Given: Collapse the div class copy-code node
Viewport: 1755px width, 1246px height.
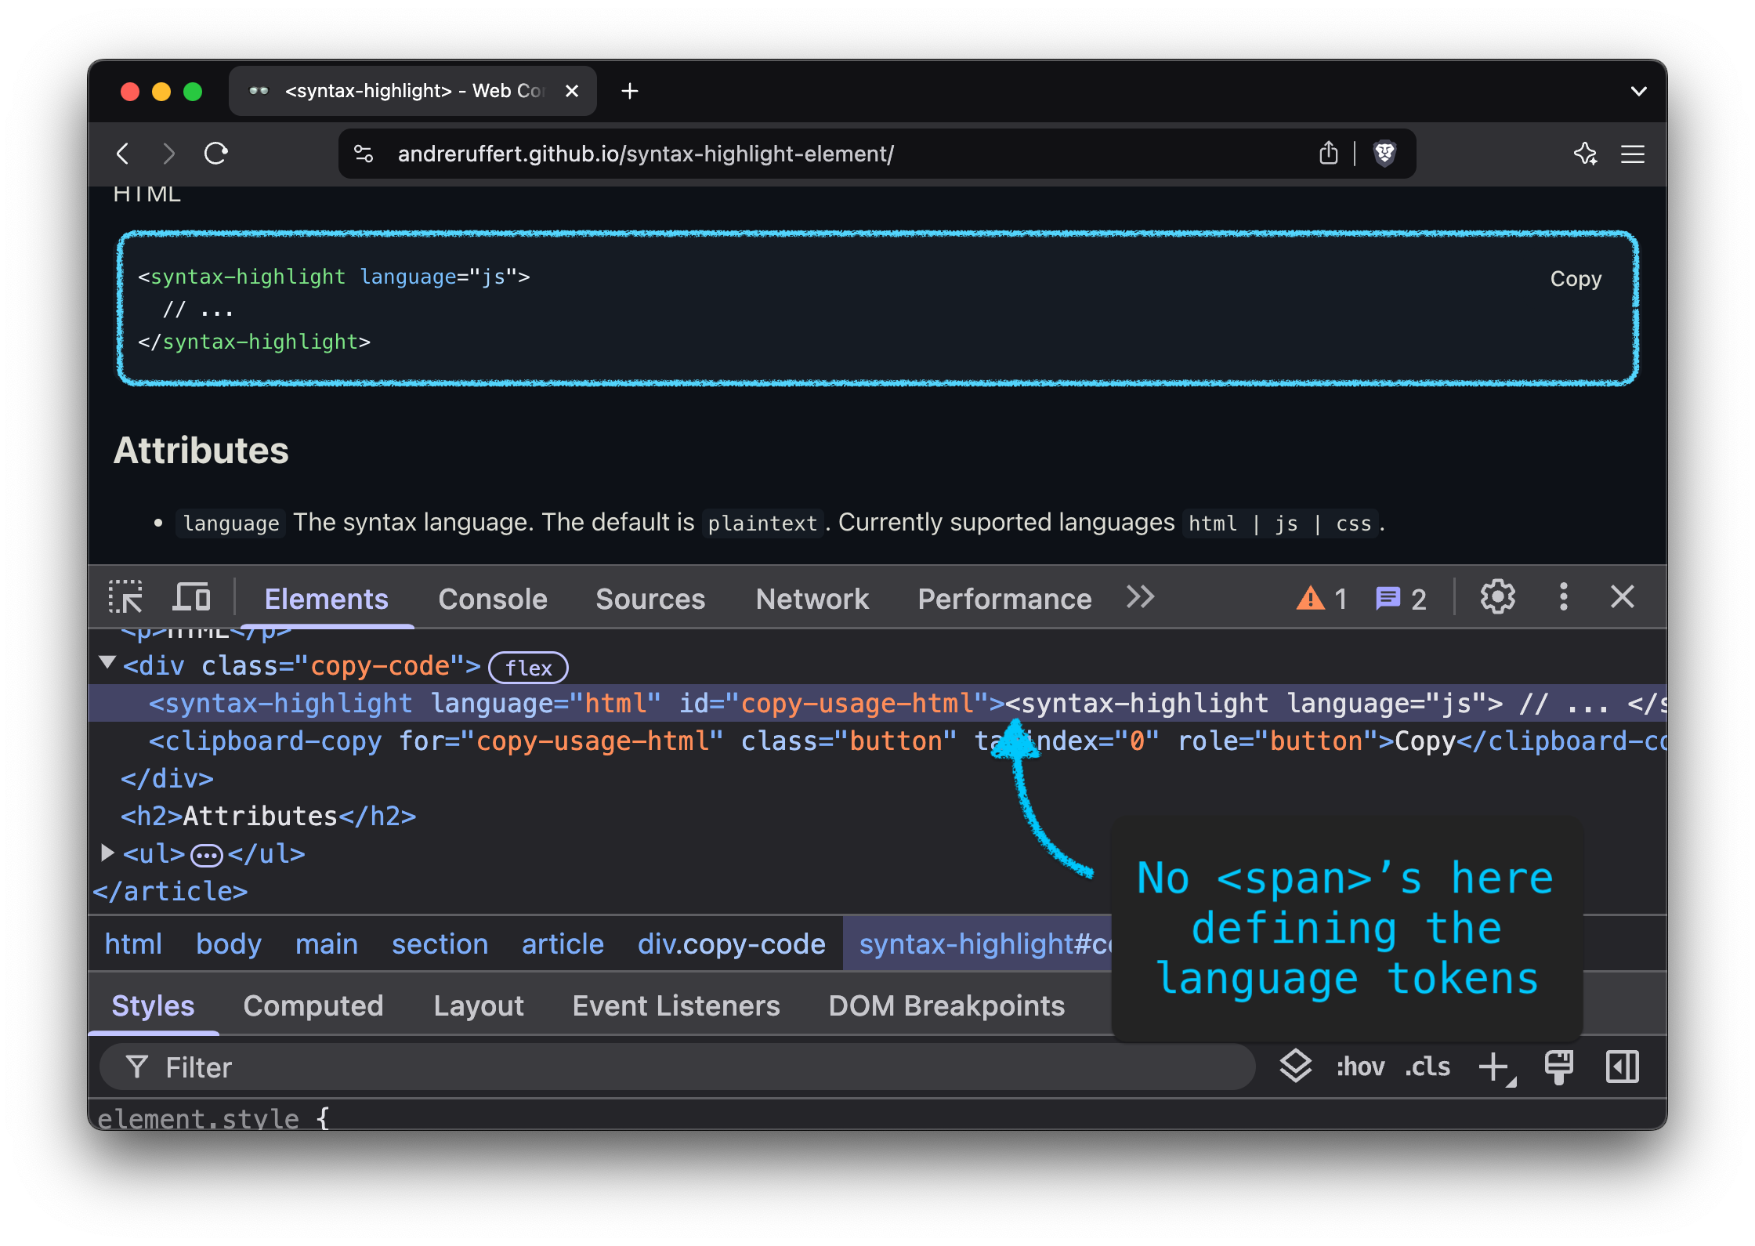Looking at the screenshot, I should click(108, 664).
